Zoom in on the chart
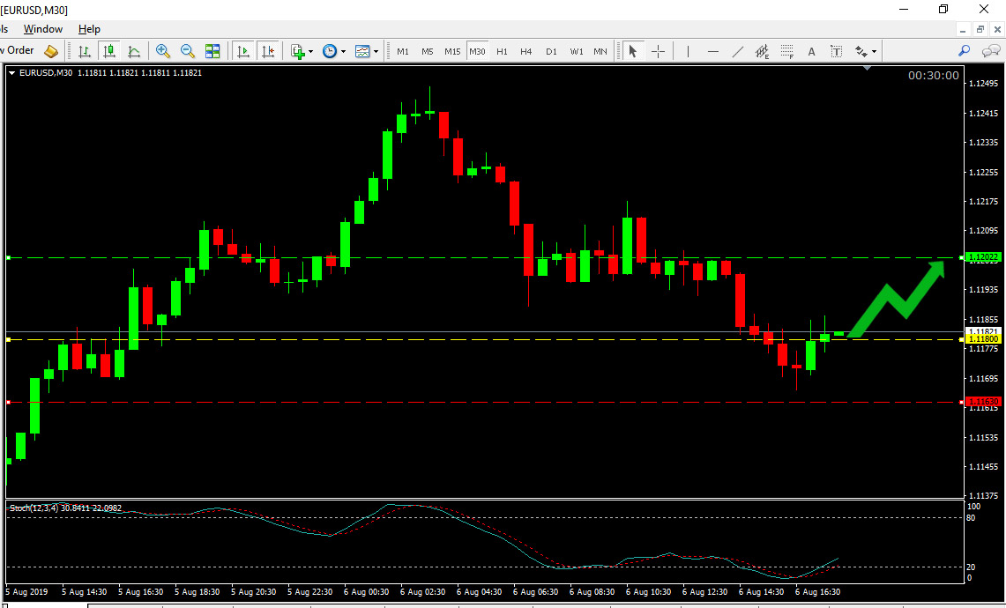 (163, 51)
